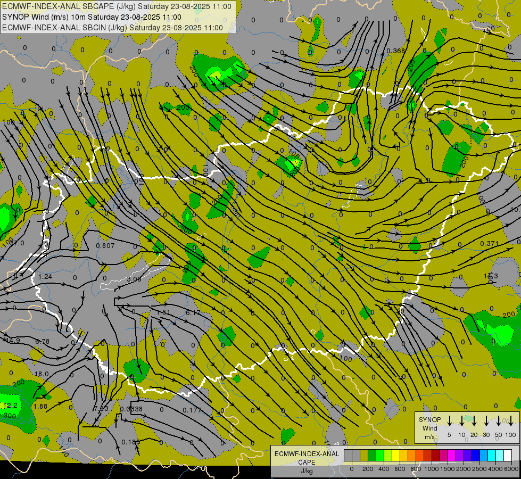Click the '2500' tick in the CAPE legend

tap(479, 469)
